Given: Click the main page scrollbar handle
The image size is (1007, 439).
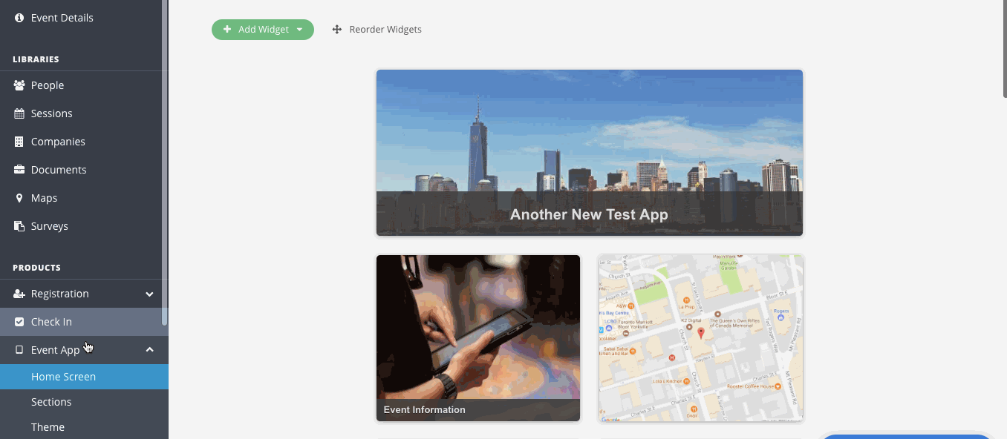Looking at the screenshot, I should click(1004, 49).
